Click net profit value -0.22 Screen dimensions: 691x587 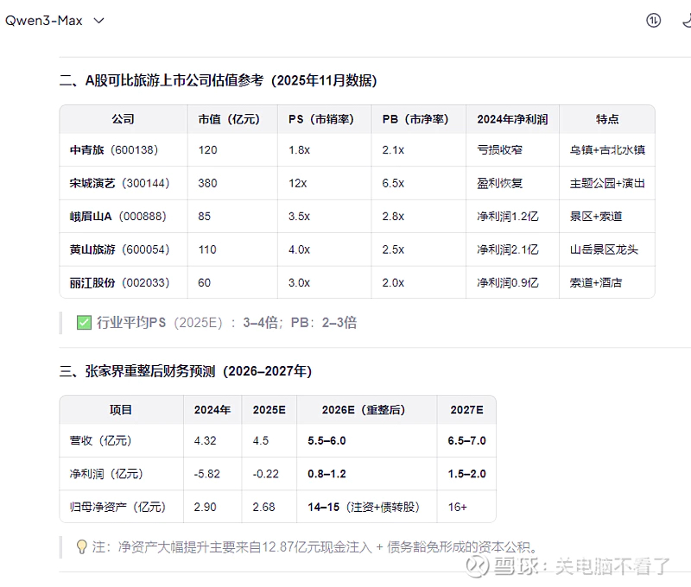266,474
